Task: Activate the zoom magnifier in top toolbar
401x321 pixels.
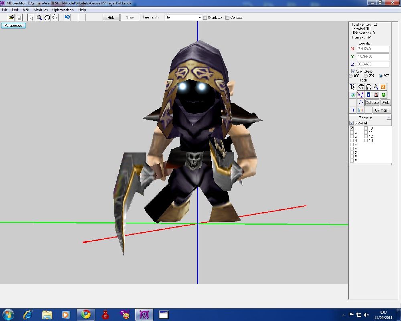Action: click(x=39, y=18)
